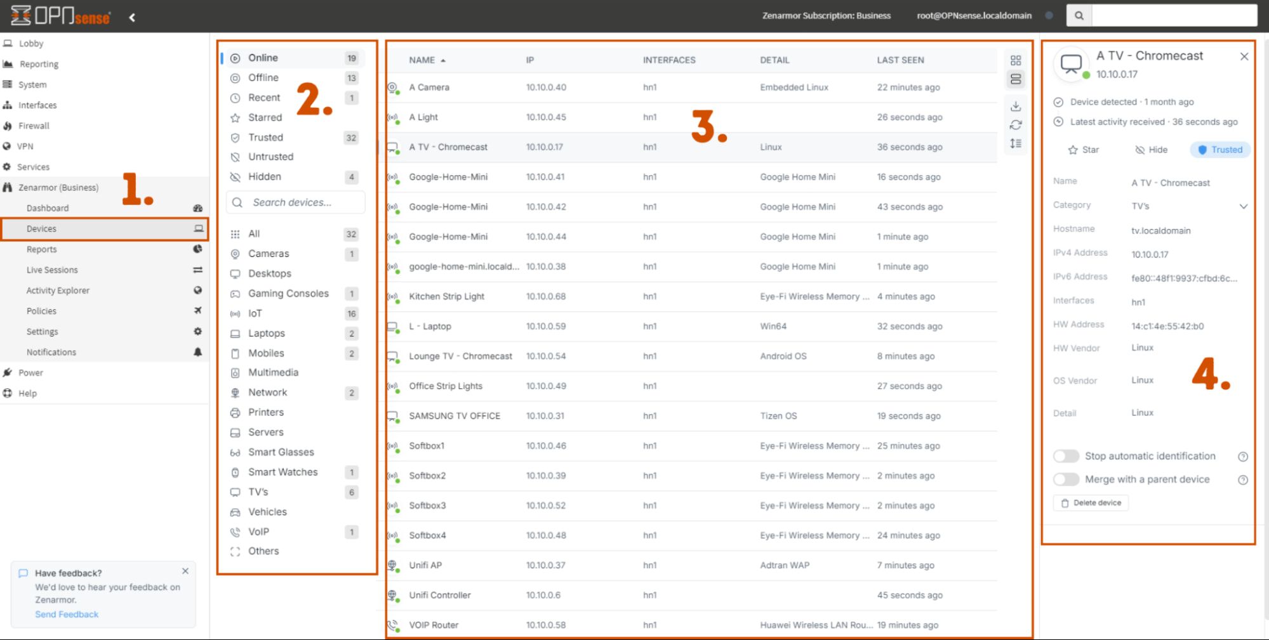This screenshot has width=1269, height=640.
Task: Export the device list via download icon
Action: coord(1016,106)
